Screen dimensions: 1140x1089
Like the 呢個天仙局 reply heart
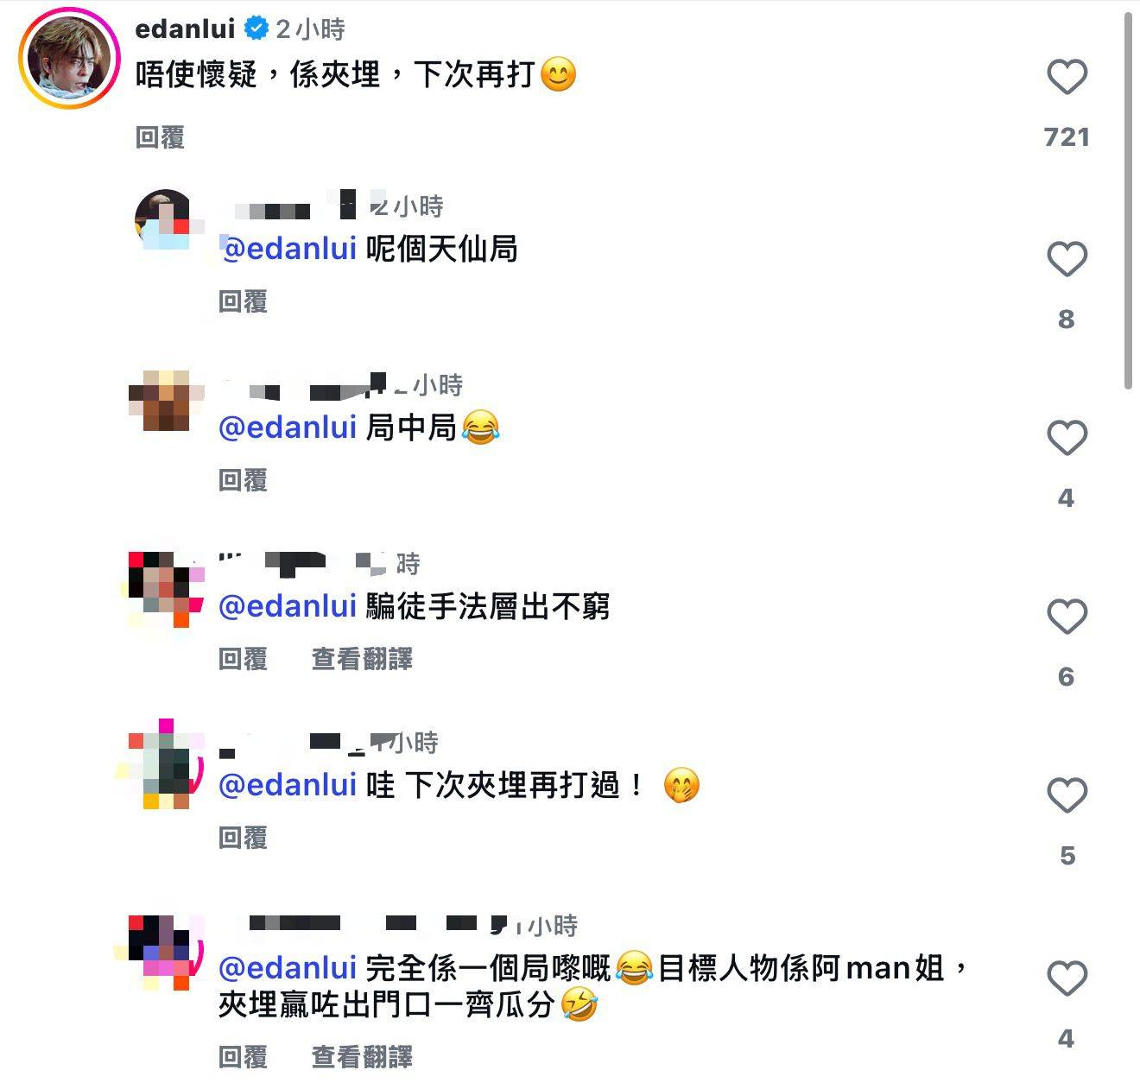coord(1067,259)
